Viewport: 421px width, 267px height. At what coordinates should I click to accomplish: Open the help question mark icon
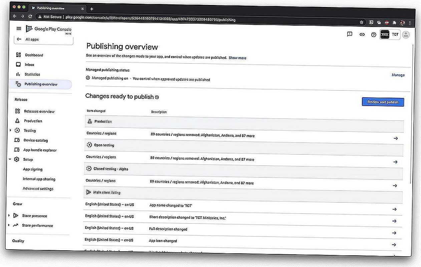coord(374,35)
